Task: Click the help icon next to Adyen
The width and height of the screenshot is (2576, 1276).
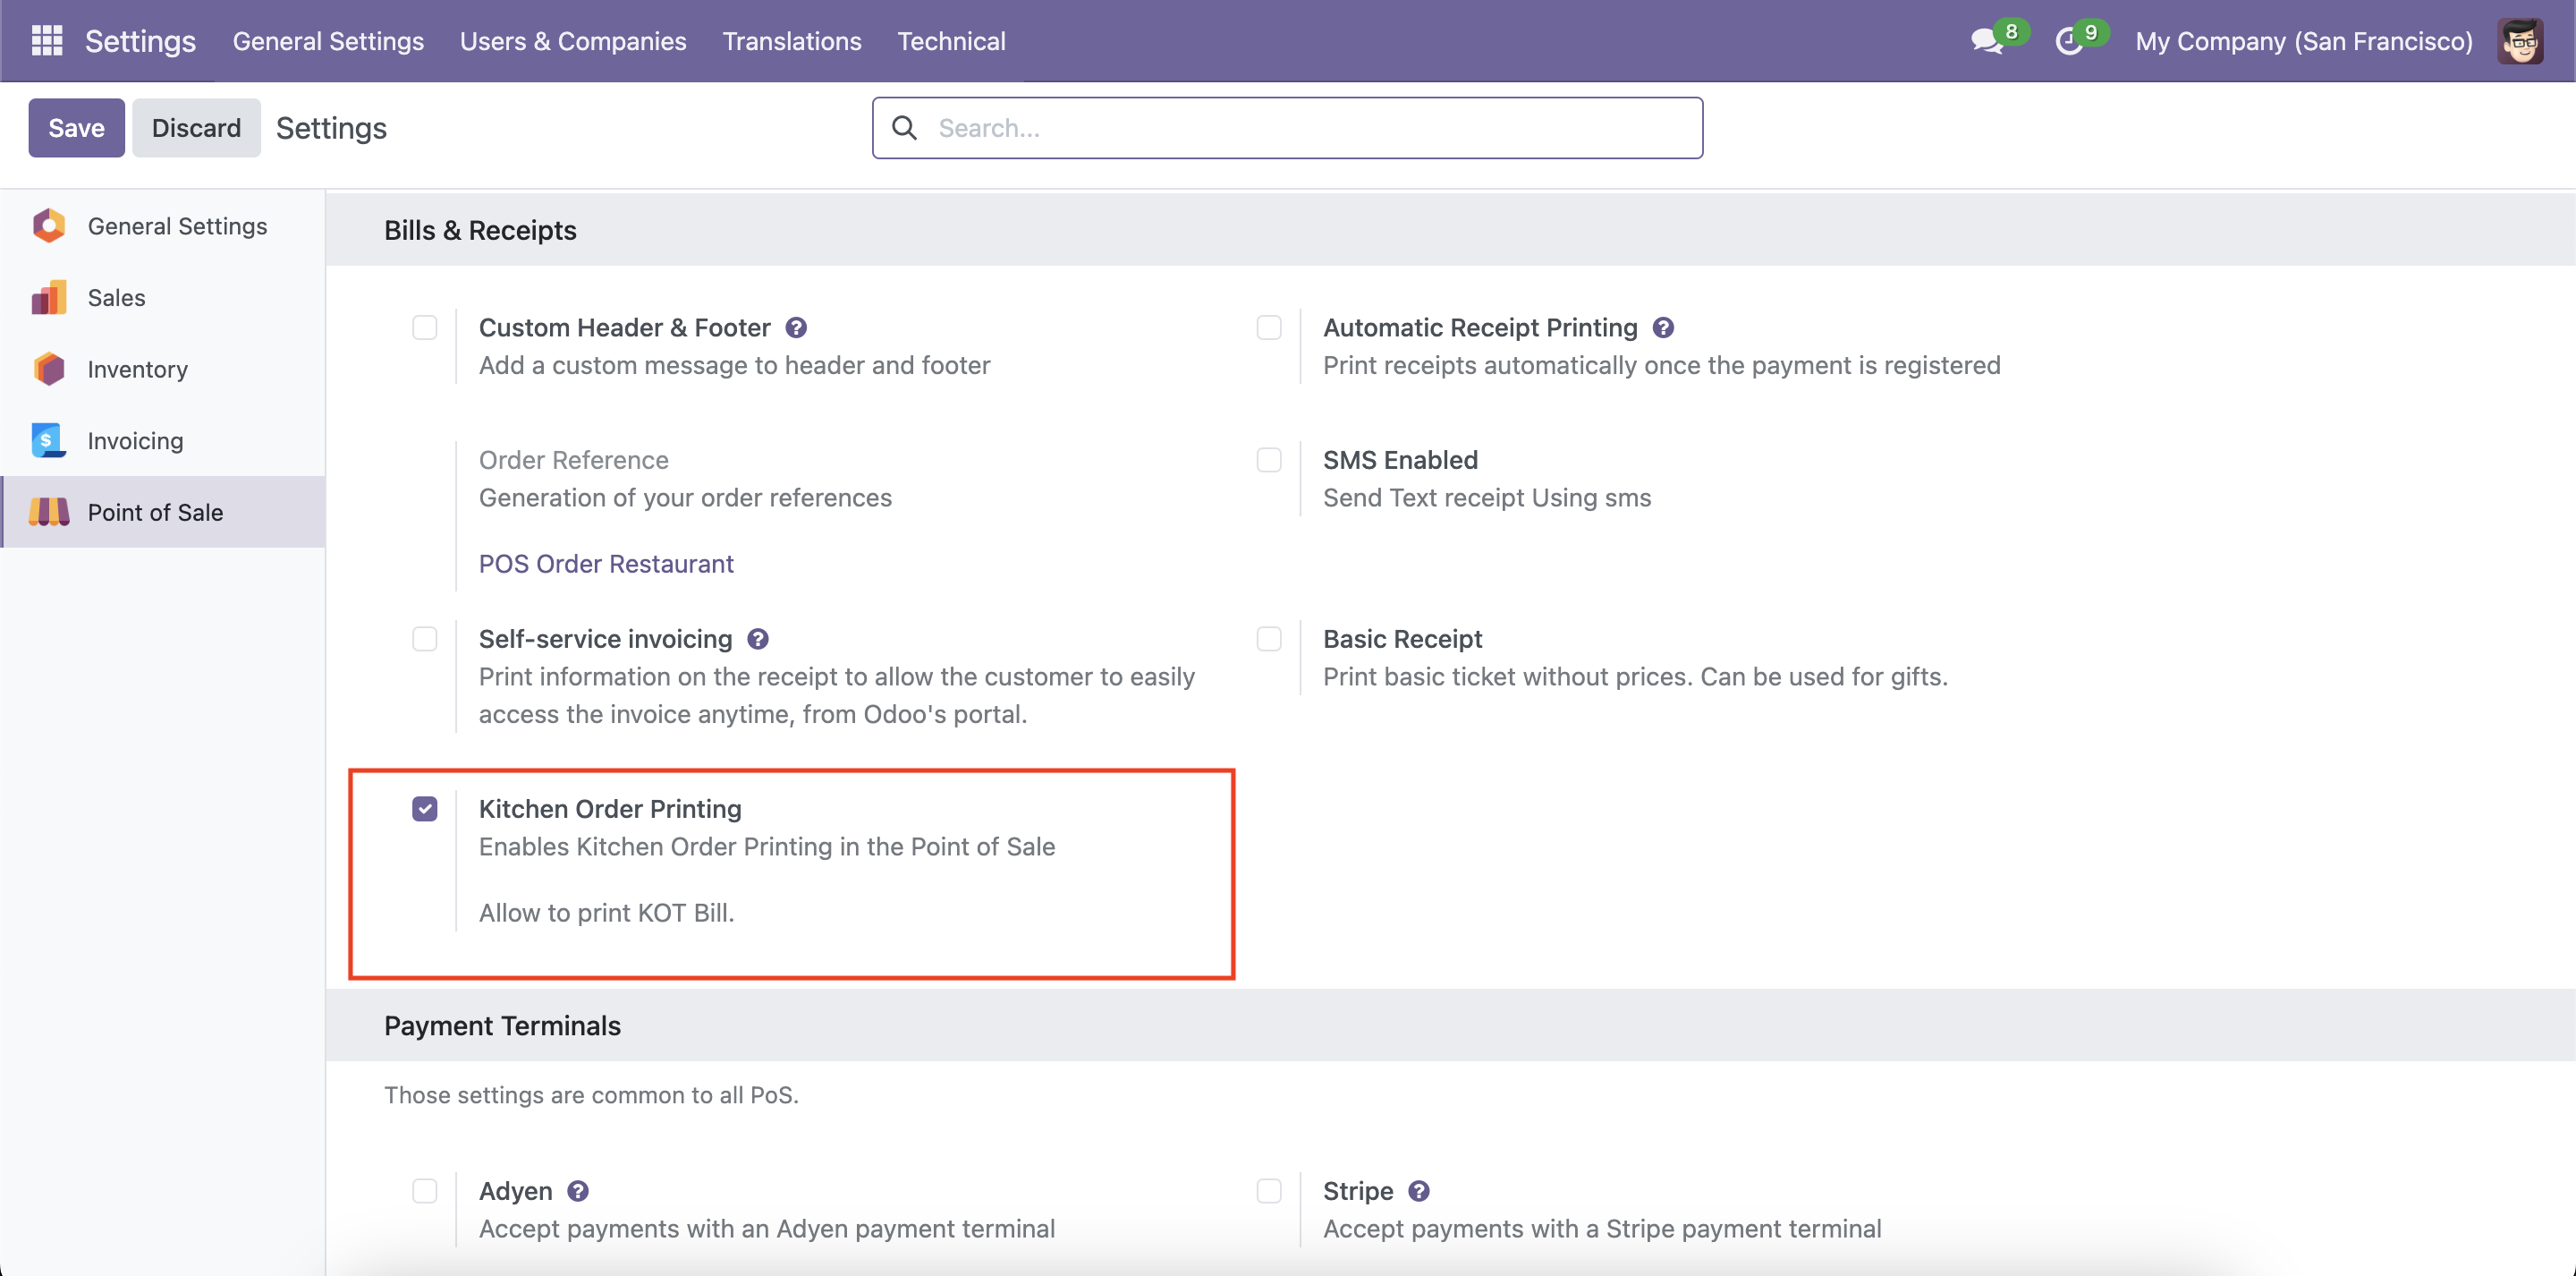Action: pyautogui.click(x=578, y=1191)
